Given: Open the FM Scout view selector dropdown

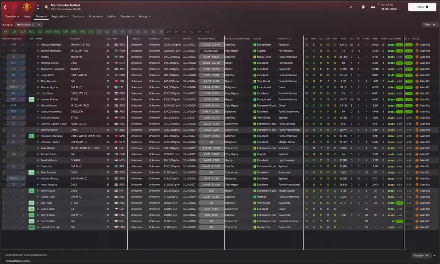Looking at the screenshot, I should 29,24.
